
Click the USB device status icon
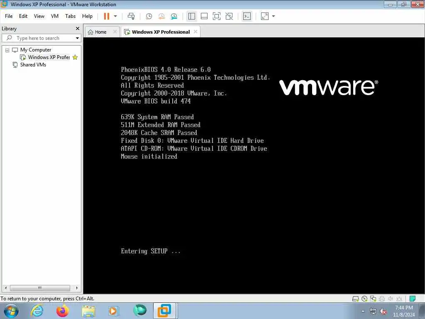pyautogui.click(x=399, y=299)
